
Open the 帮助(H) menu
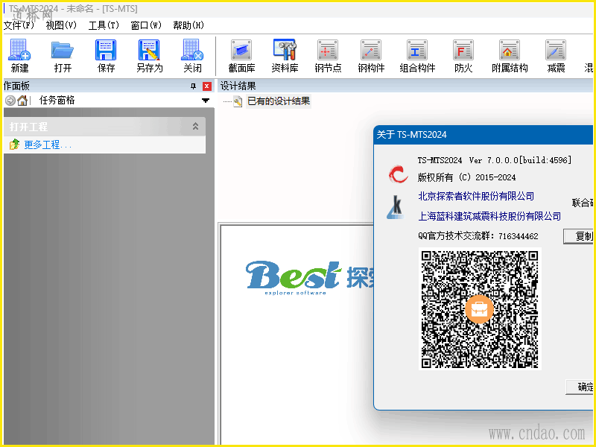point(188,25)
